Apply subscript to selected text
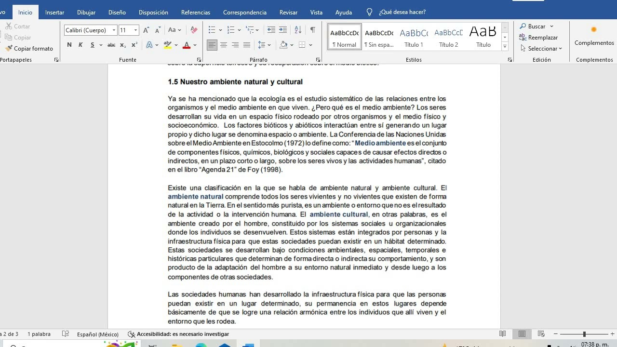Viewport: 617px width, 347px height. click(x=123, y=45)
